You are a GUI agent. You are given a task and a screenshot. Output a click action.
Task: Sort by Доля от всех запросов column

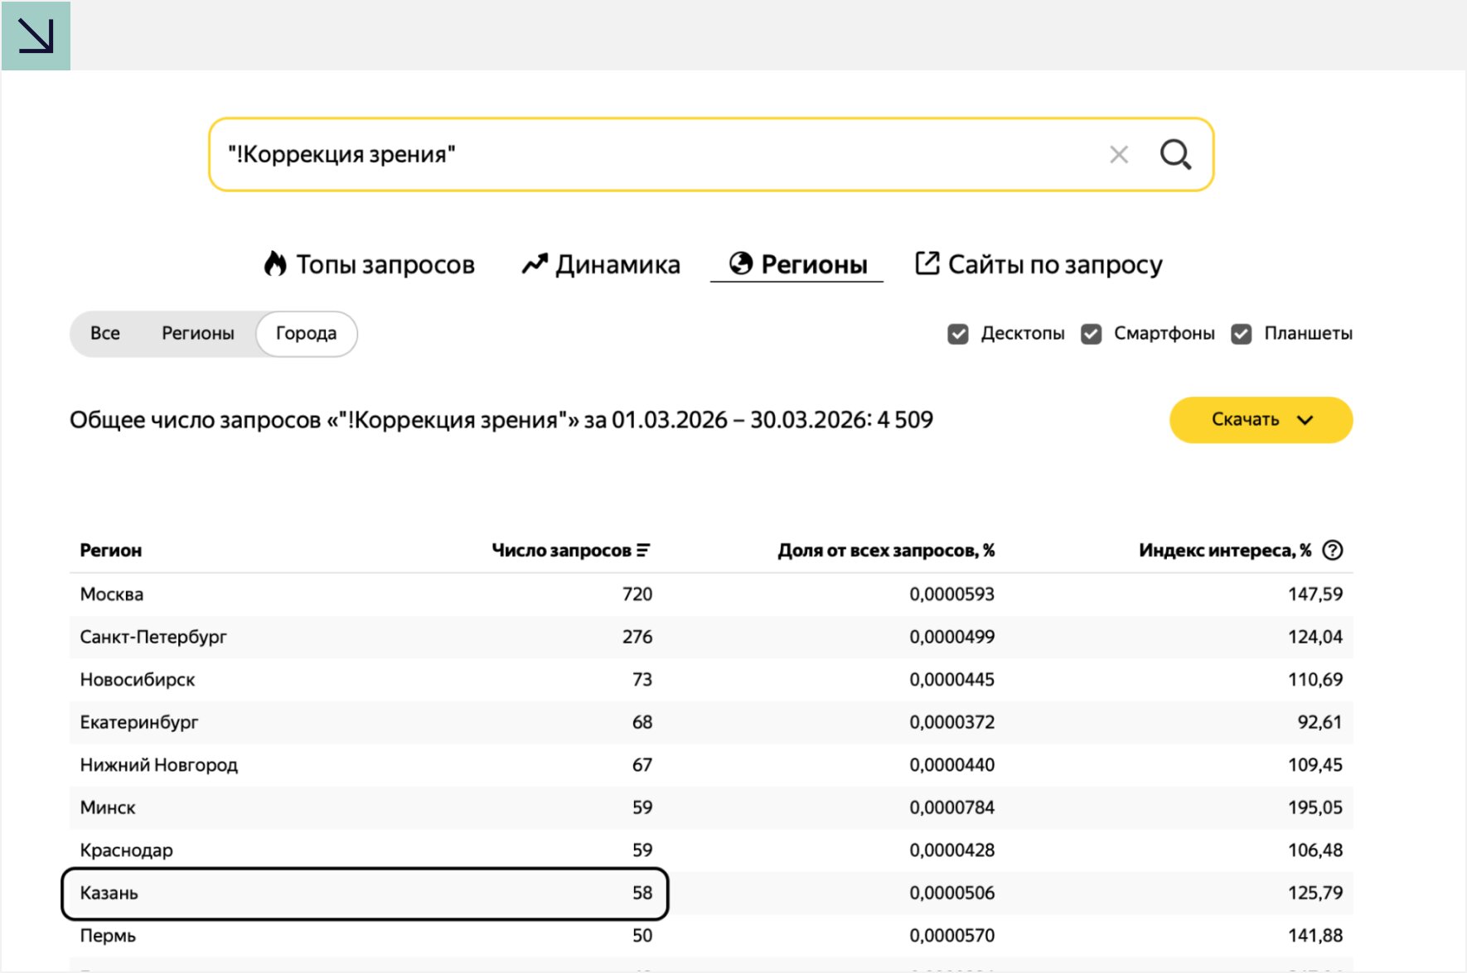tap(885, 551)
